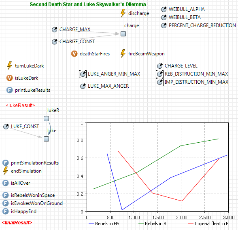Select the PERCENT_CHARGE_REDUCTION parameter icon
The height and width of the screenshot is (230, 238).
pyautogui.click(x=164, y=25)
